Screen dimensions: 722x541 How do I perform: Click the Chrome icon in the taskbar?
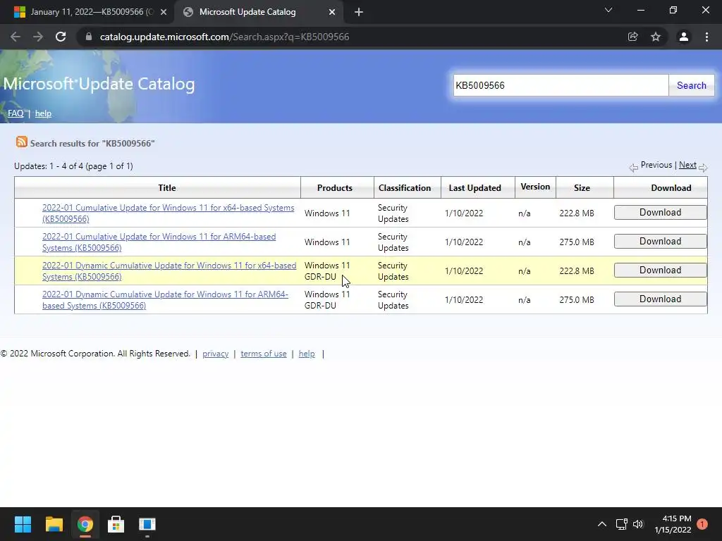tap(85, 524)
